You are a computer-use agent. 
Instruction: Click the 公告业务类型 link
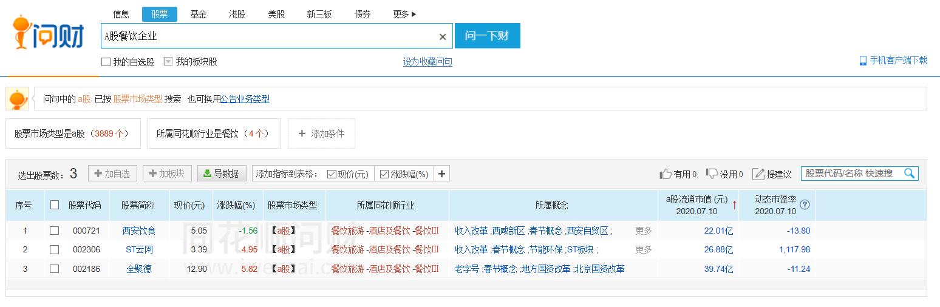point(245,99)
